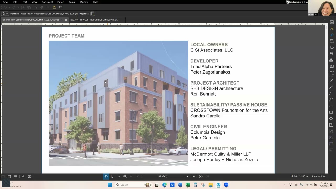Click page size 17.00 x 11.00 in

(299, 176)
